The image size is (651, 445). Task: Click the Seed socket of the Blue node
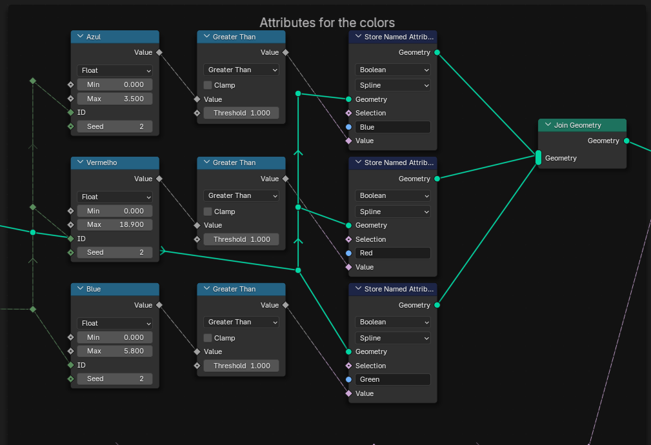coord(70,379)
